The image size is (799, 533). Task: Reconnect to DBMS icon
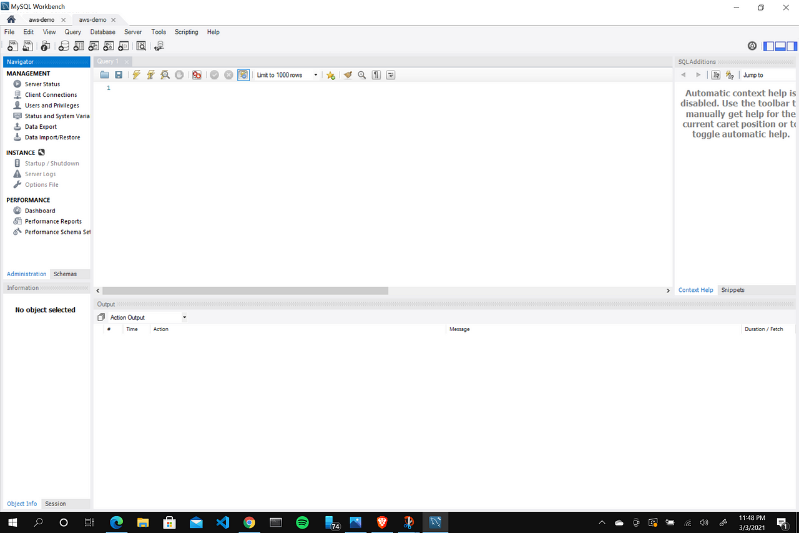[159, 46]
